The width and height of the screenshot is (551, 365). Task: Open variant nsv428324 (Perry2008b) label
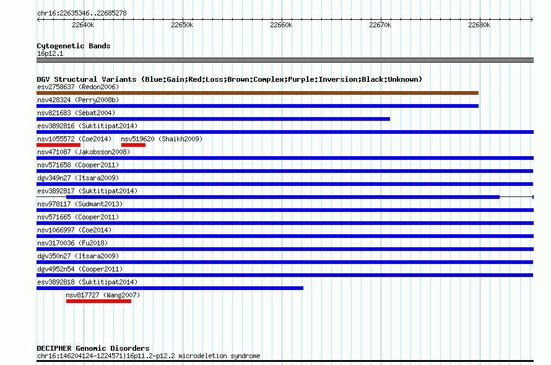78,100
